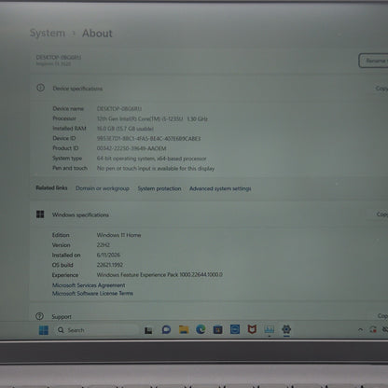Open Advanced system settings link
This screenshot has height=388, width=388.
click(x=220, y=188)
